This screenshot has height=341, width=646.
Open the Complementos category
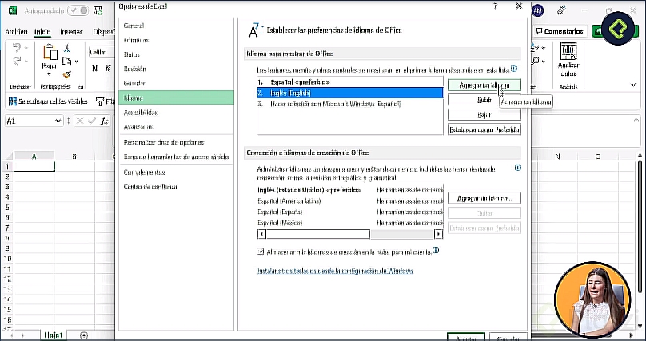pos(144,172)
